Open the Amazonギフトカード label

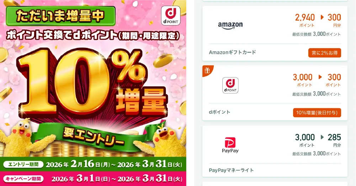coord(232,52)
